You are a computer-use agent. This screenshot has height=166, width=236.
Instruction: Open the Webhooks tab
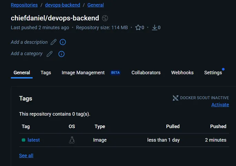[x=182, y=73]
